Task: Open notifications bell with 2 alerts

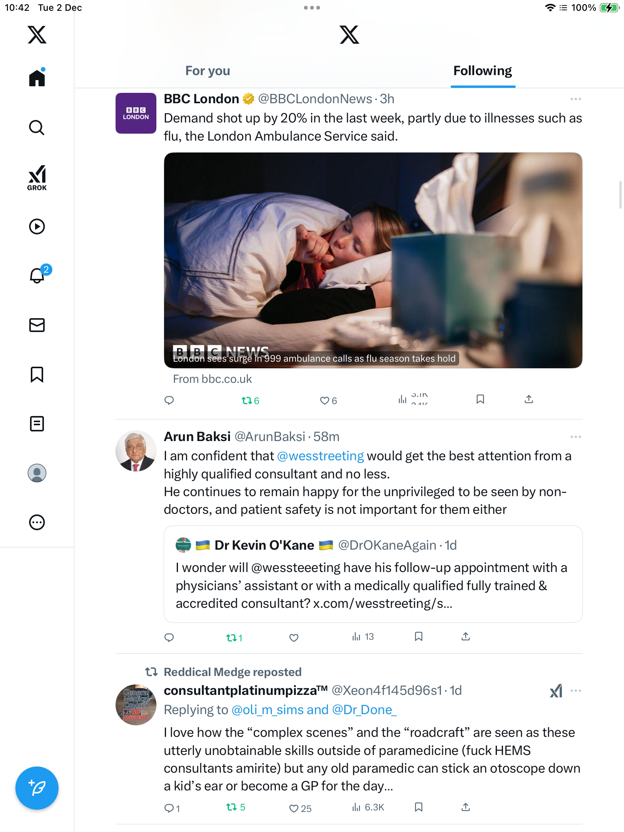Action: [x=37, y=275]
